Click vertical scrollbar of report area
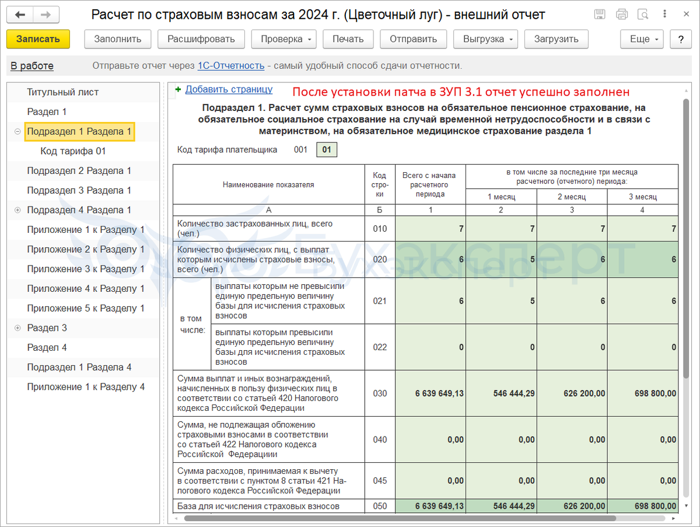The height and width of the screenshot is (527, 700). click(x=686, y=239)
